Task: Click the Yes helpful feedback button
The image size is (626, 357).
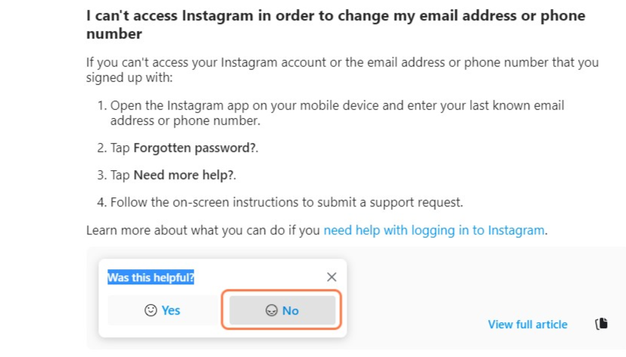Action: 163,310
